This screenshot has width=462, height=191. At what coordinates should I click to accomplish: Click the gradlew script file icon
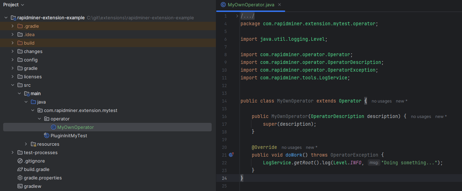[x=20, y=186]
